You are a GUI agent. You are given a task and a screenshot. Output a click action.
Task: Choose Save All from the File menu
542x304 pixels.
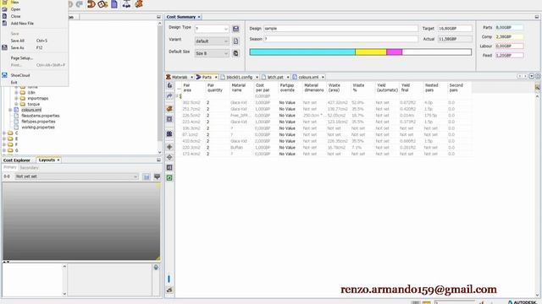click(17, 41)
